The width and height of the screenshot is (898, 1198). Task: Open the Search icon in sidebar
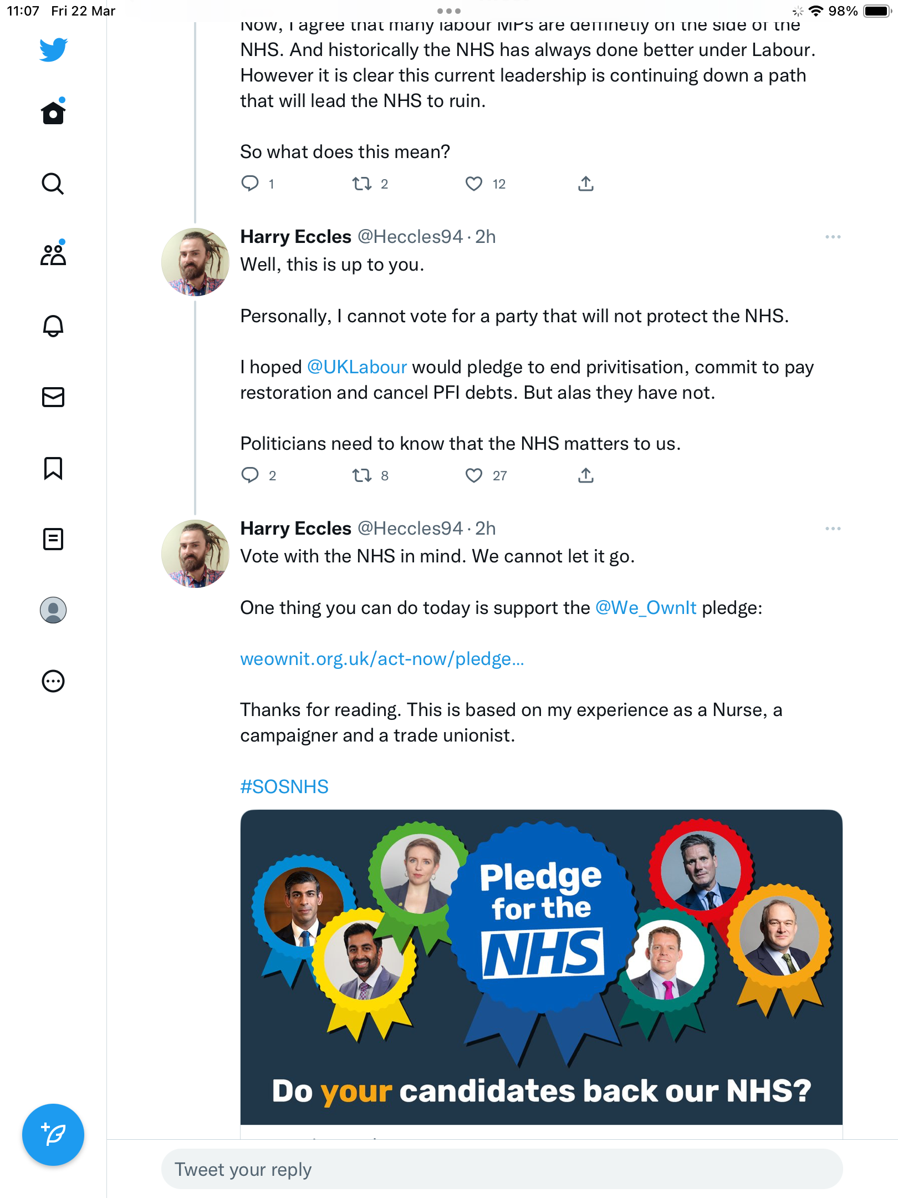53,184
